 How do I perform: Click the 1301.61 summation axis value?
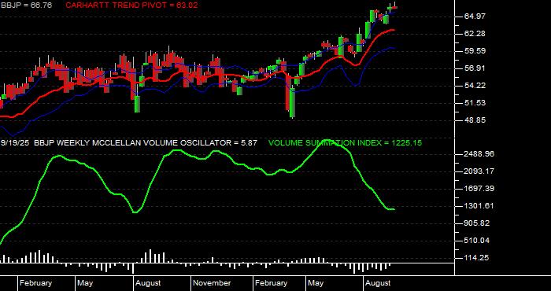pyautogui.click(x=478, y=206)
